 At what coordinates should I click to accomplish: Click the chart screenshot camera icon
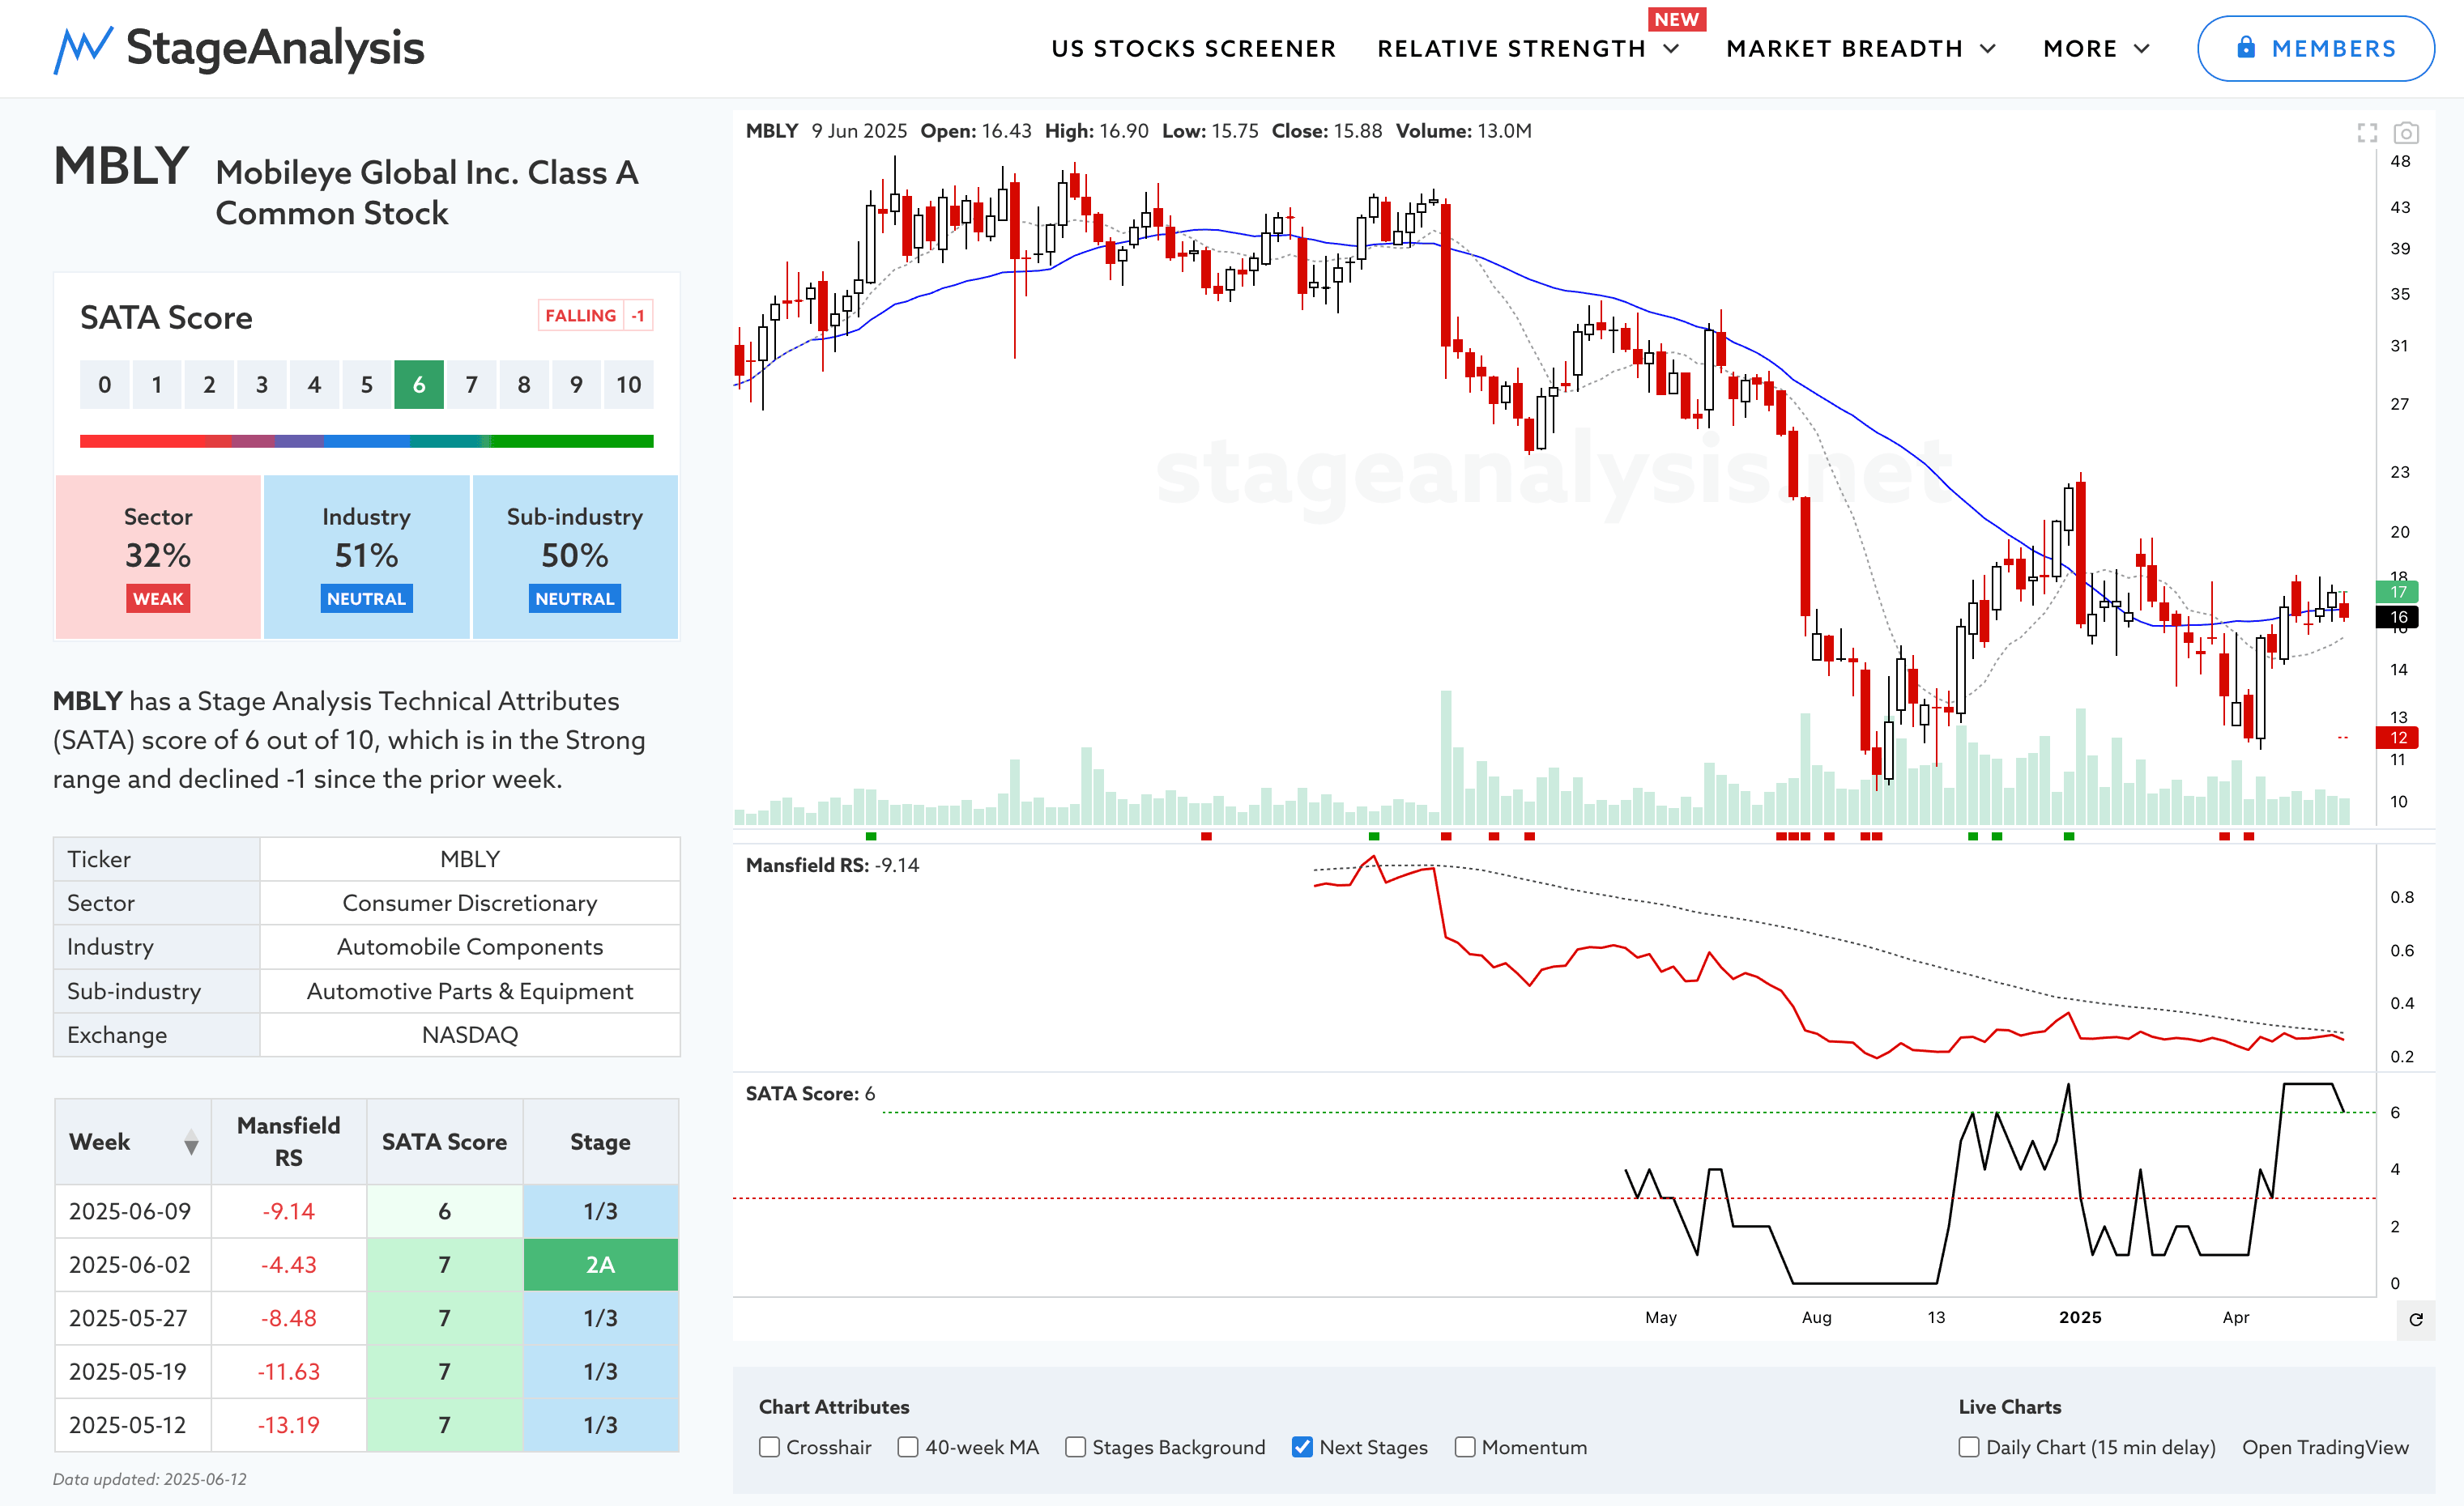coord(2406,132)
